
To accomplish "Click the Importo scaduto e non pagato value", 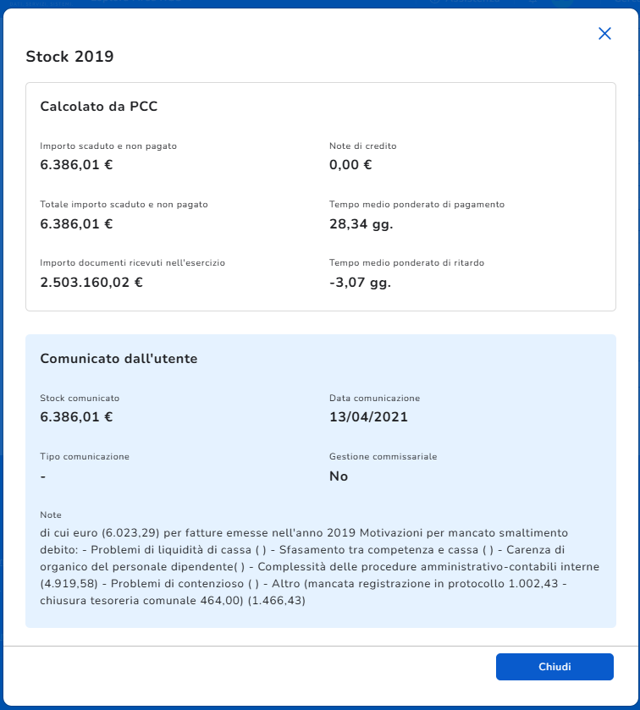I will [76, 165].
